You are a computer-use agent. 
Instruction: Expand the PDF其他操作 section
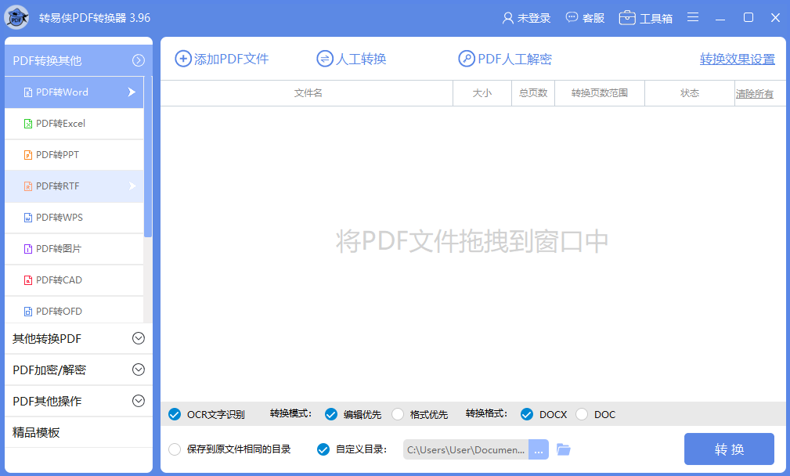78,401
